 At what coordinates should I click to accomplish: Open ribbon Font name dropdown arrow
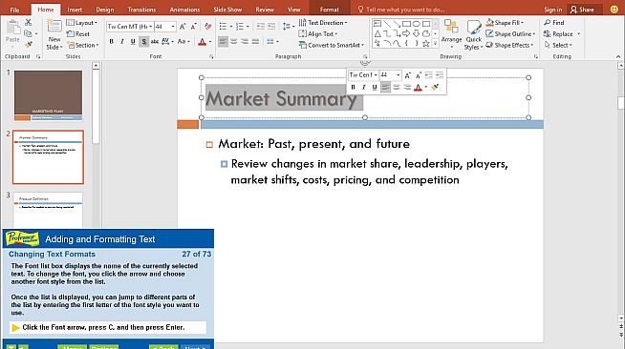pos(151,27)
